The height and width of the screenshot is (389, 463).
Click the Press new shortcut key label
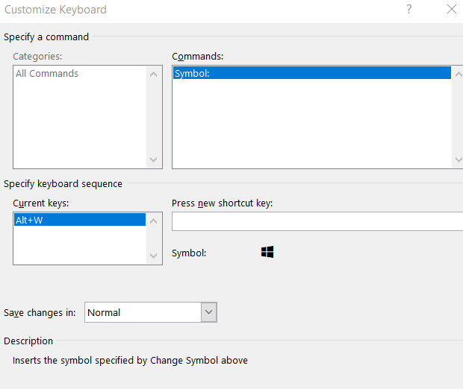click(222, 203)
